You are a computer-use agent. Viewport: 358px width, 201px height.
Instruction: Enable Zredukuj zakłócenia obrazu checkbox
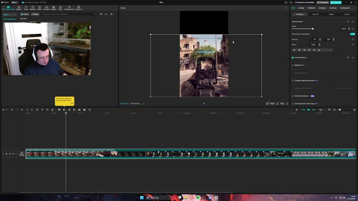pos(293,81)
